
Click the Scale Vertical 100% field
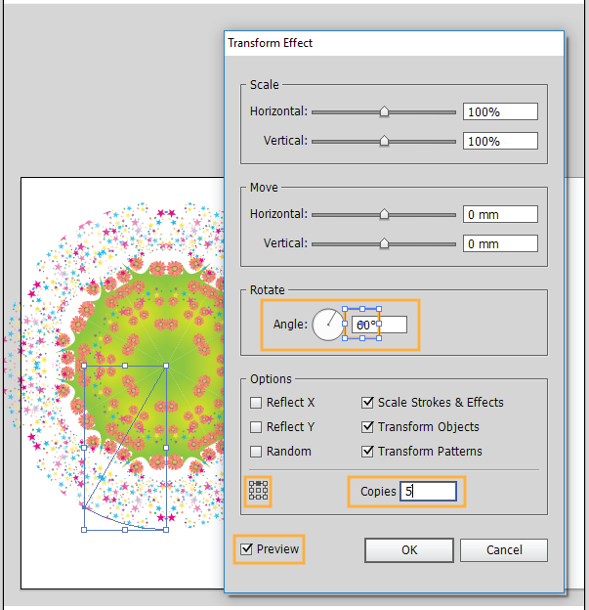pyautogui.click(x=500, y=141)
